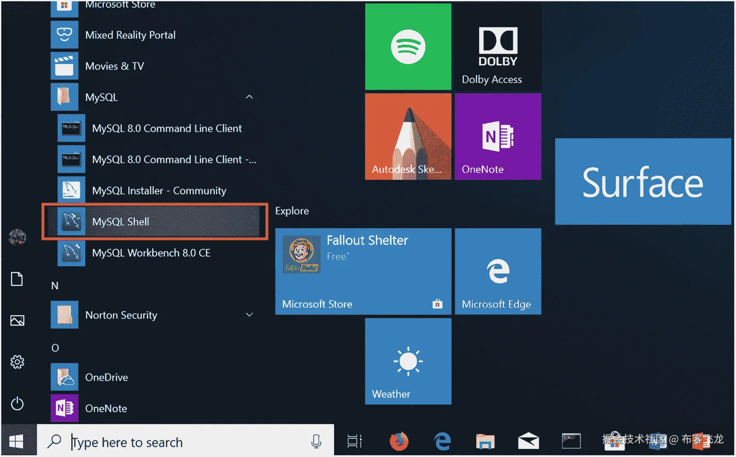Click the Norton Security folder icon

coord(64,315)
